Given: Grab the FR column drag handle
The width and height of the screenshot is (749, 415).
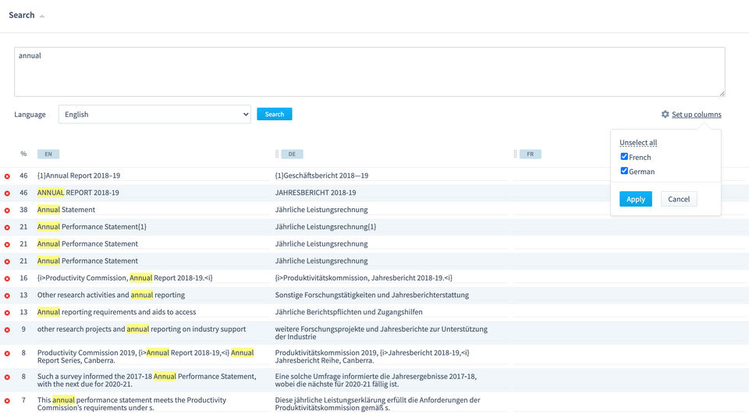Looking at the screenshot, I should click(515, 154).
